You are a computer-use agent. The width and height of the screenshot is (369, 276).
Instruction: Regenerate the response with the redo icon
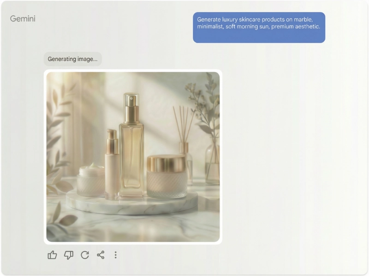(85, 255)
